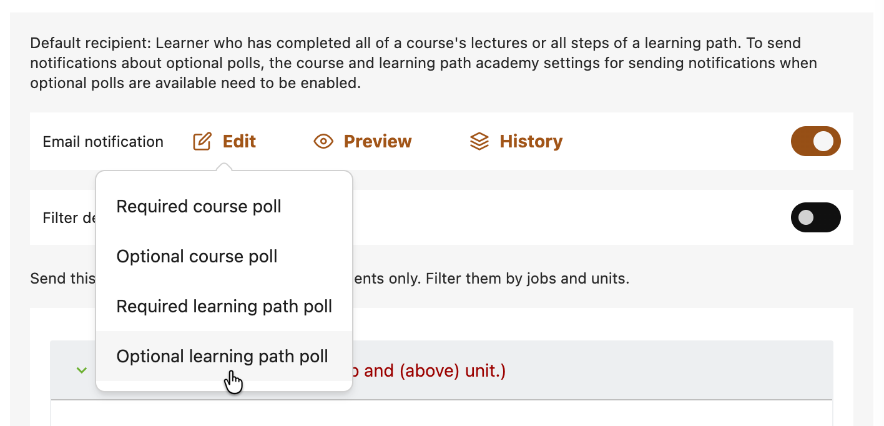The width and height of the screenshot is (884, 426).
Task: Choose Optional course poll option
Action: 197,257
